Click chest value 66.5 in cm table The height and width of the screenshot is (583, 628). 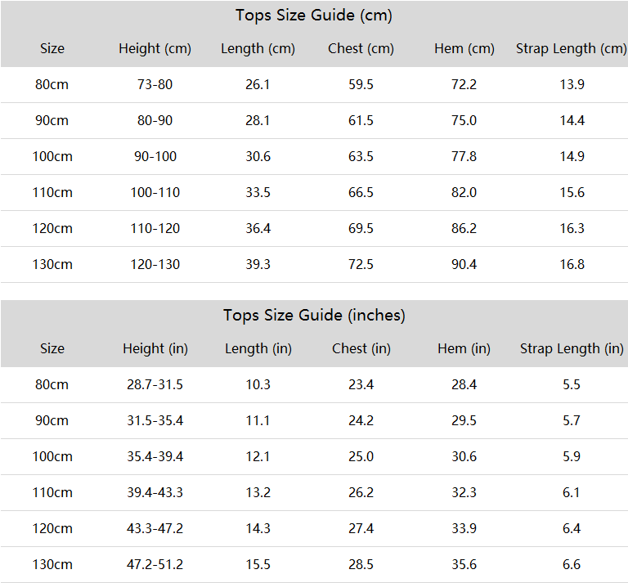pos(361,193)
